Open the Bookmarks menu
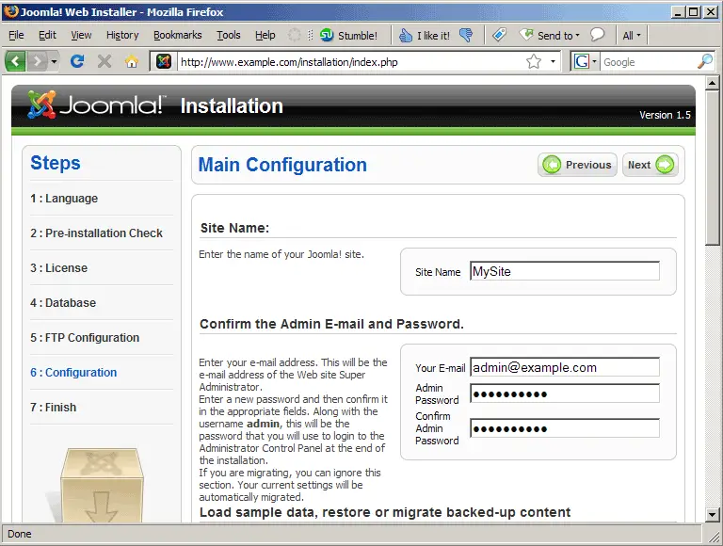Screen dimensions: 723x546 coord(178,35)
